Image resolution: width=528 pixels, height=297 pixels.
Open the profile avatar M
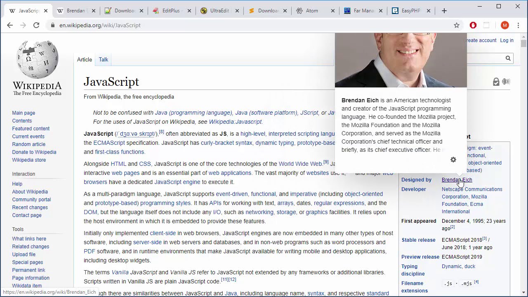click(505, 25)
